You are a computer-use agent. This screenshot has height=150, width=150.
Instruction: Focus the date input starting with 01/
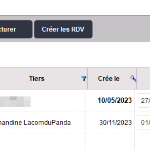pyautogui.click(x=144, y=122)
